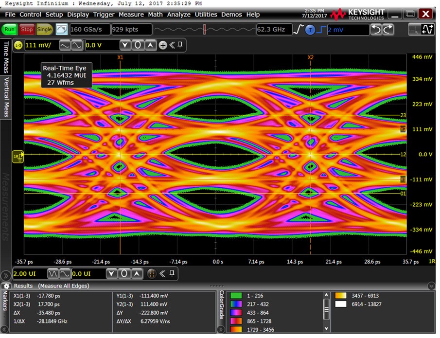Open the Measure menu

(131, 14)
